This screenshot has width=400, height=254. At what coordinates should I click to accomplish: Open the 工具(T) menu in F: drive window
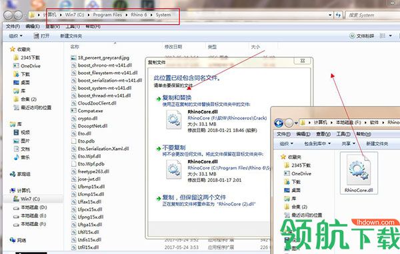[343, 134]
